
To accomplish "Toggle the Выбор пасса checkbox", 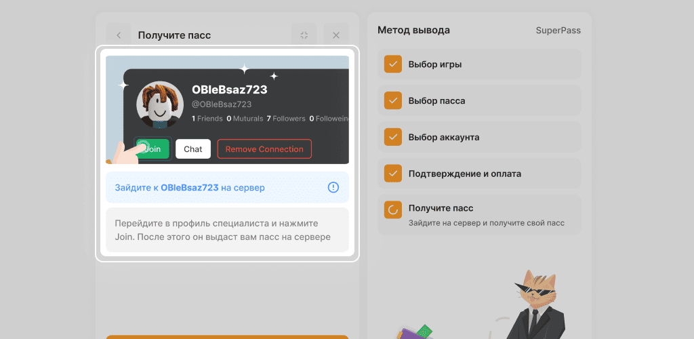I will pos(393,101).
